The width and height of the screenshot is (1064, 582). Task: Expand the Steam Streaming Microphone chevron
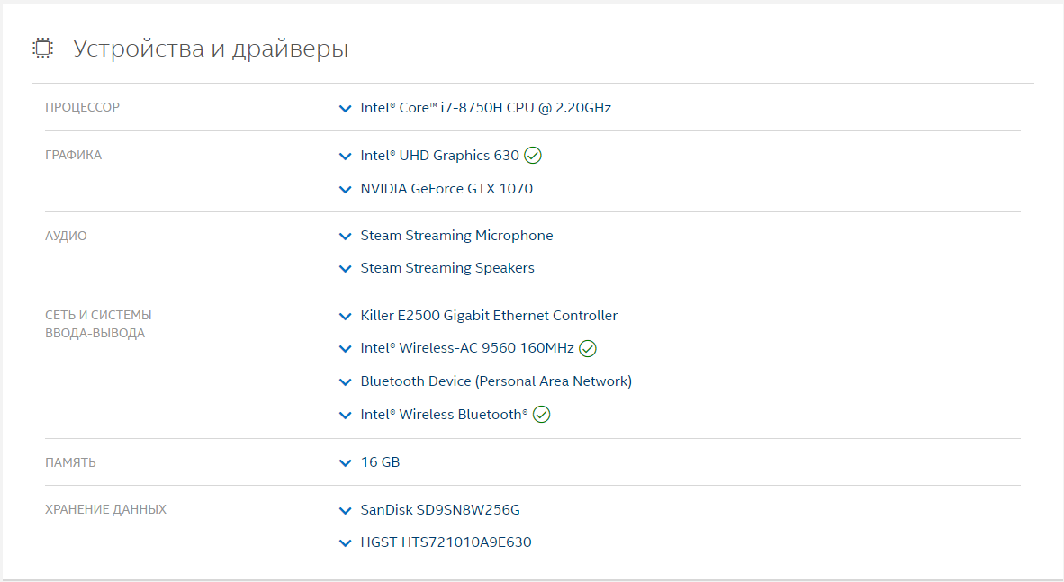pos(345,236)
